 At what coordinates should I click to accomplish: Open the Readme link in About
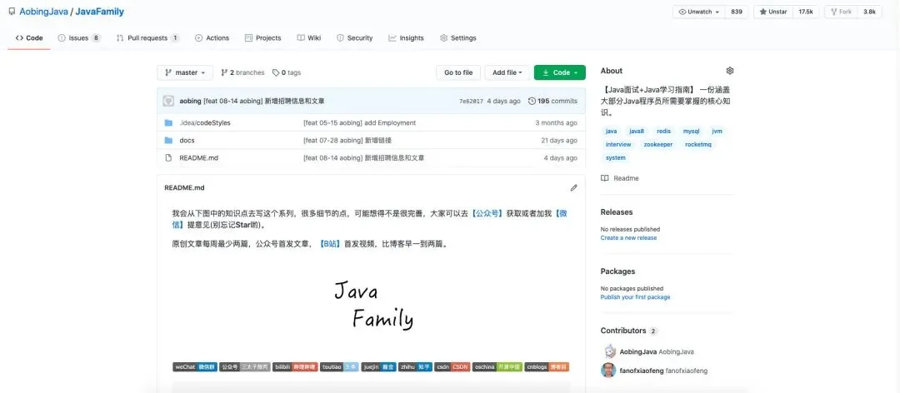click(619, 178)
